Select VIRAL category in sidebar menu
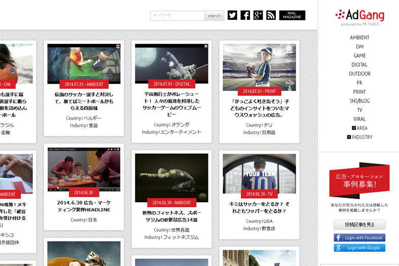Viewport: 399px width, 266px height. 359,119
